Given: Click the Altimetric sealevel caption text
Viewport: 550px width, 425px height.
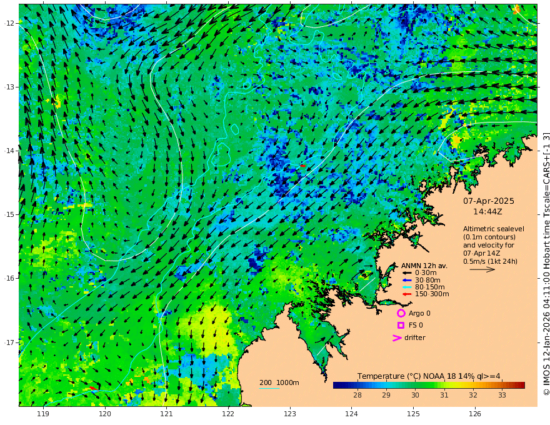Looking at the screenshot, I should tap(494, 229).
